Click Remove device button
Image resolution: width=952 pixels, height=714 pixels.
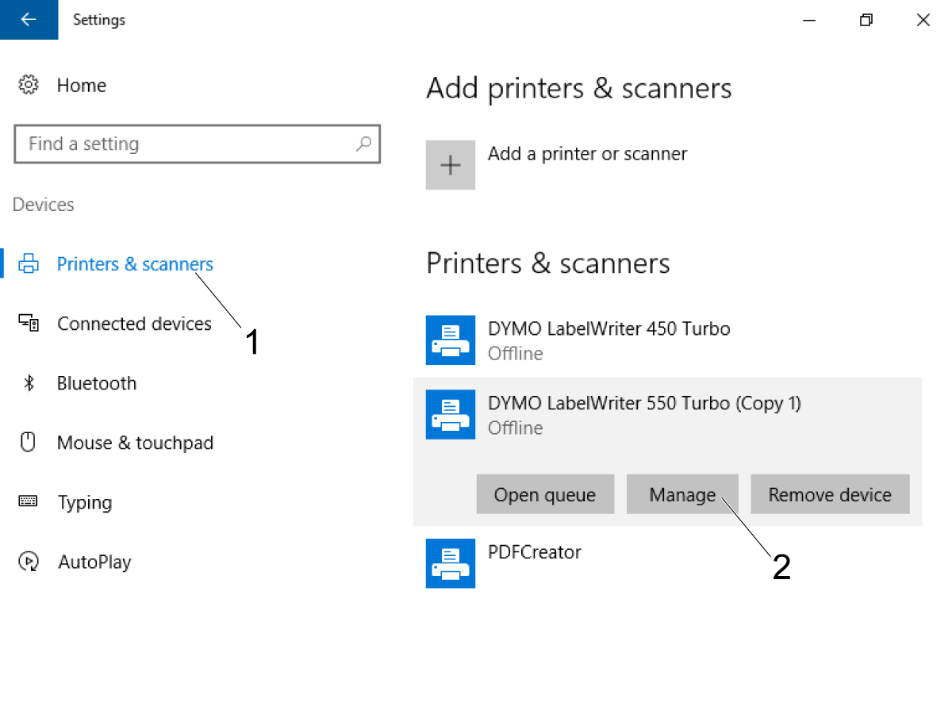point(830,494)
